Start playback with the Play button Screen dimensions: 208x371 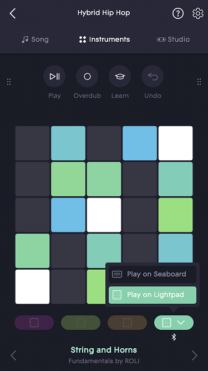pos(54,76)
